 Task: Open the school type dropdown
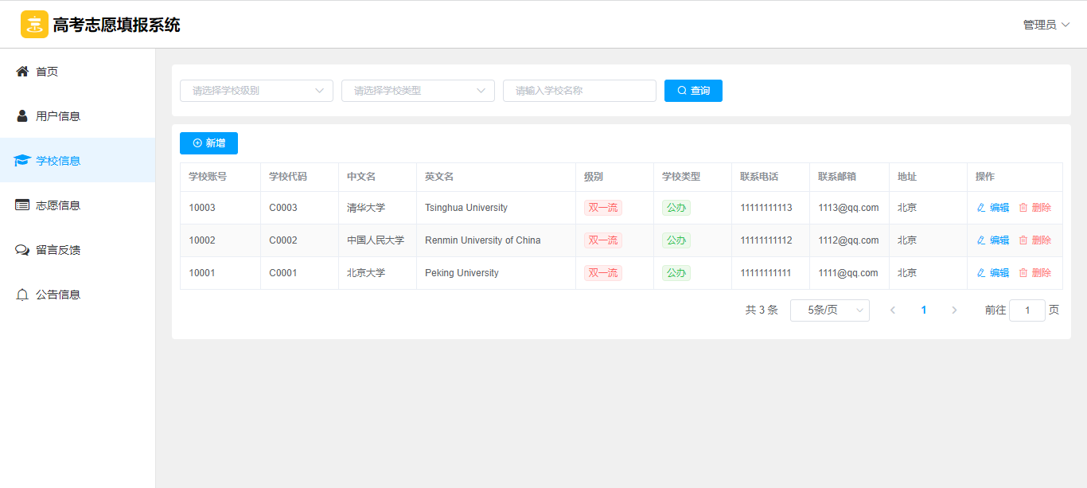tap(418, 91)
